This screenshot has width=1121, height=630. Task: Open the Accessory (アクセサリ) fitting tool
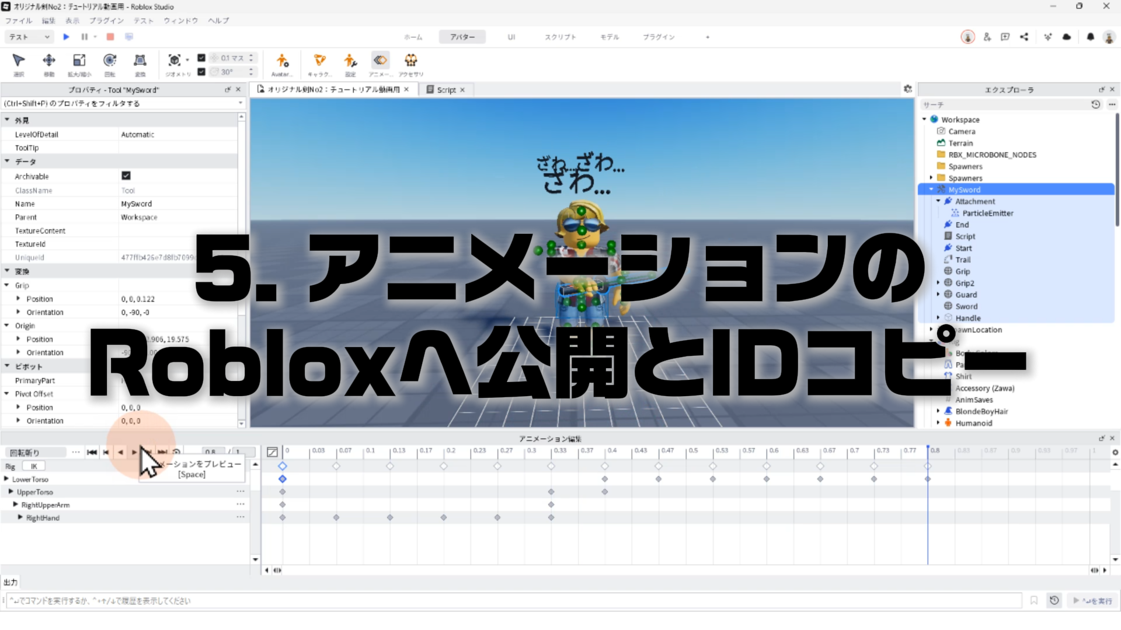point(411,61)
